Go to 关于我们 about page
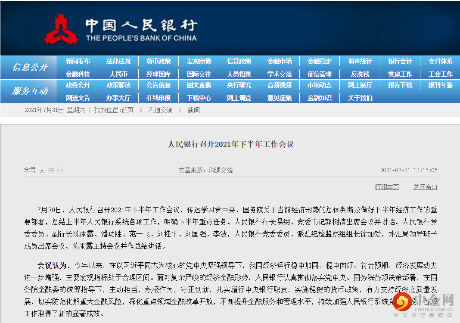Image resolution: width=460 pixels, height=323 pixels. click(x=360, y=98)
